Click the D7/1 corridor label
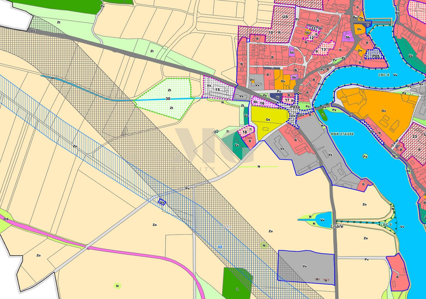The width and height of the screenshot is (426, 299). pos(227,228)
